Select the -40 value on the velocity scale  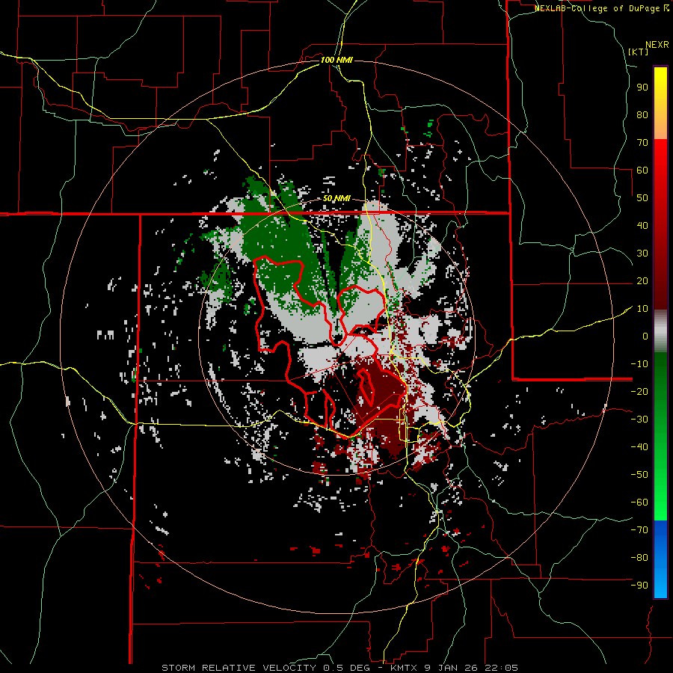click(x=639, y=447)
